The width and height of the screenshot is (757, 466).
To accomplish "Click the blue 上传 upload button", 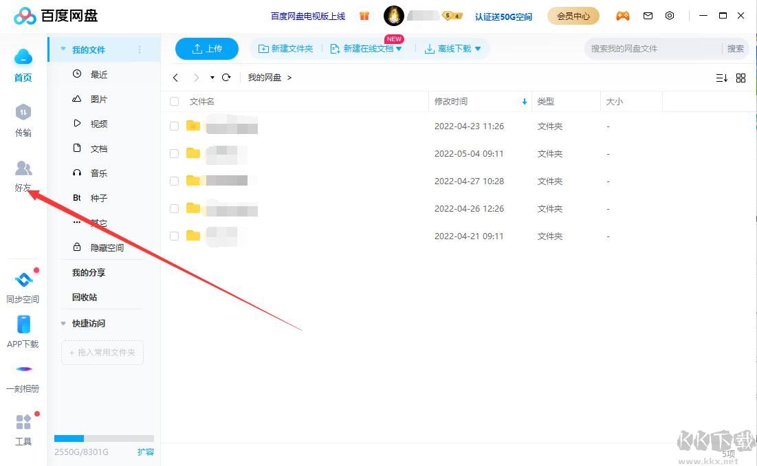I will click(x=207, y=49).
